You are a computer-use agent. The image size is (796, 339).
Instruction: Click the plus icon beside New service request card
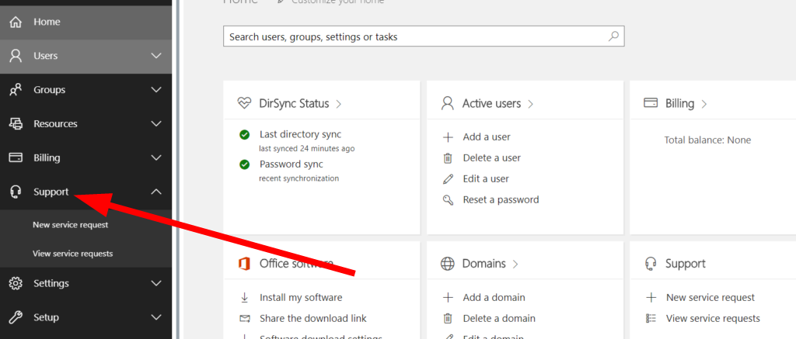click(651, 297)
